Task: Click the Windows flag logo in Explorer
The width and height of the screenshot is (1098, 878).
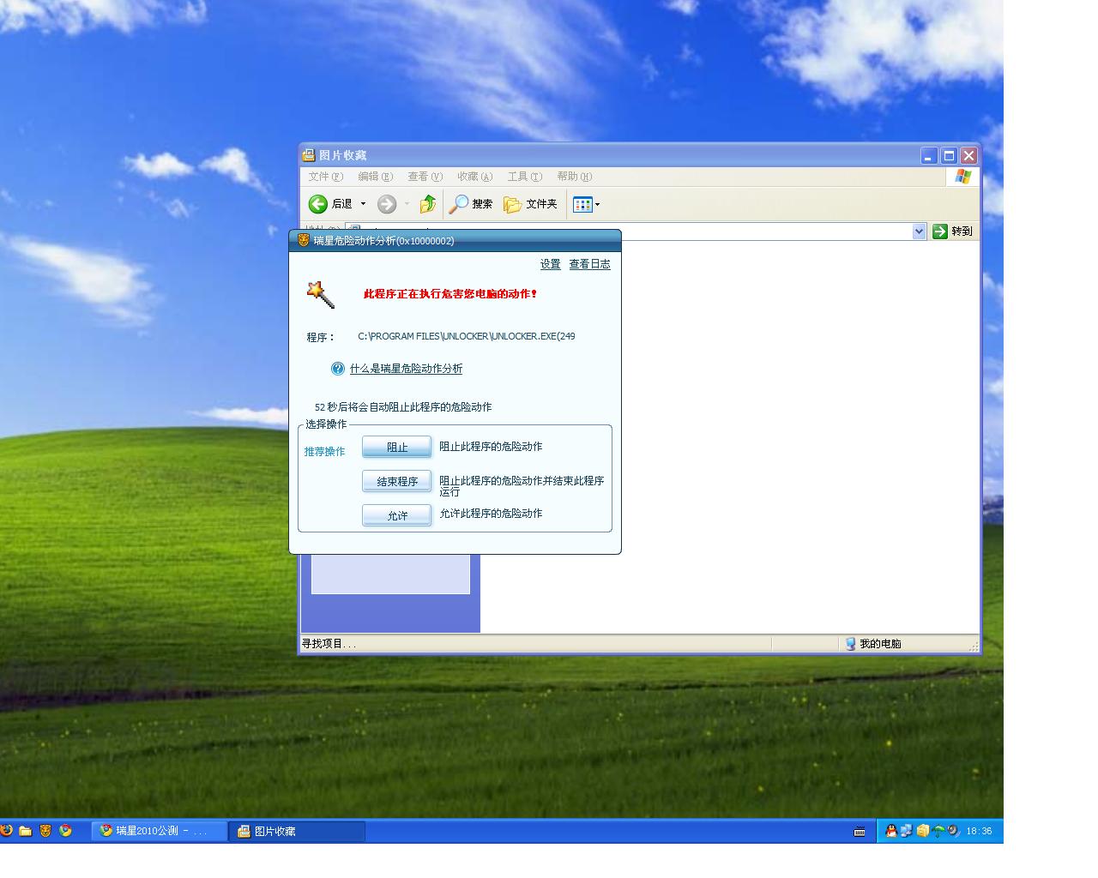Action: pos(962,177)
